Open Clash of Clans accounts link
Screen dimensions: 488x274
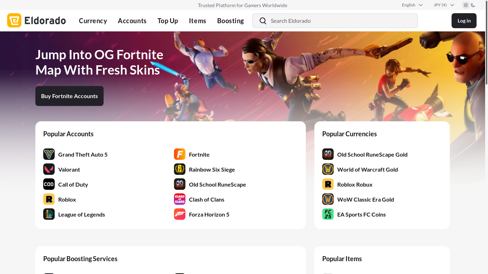[x=206, y=199]
